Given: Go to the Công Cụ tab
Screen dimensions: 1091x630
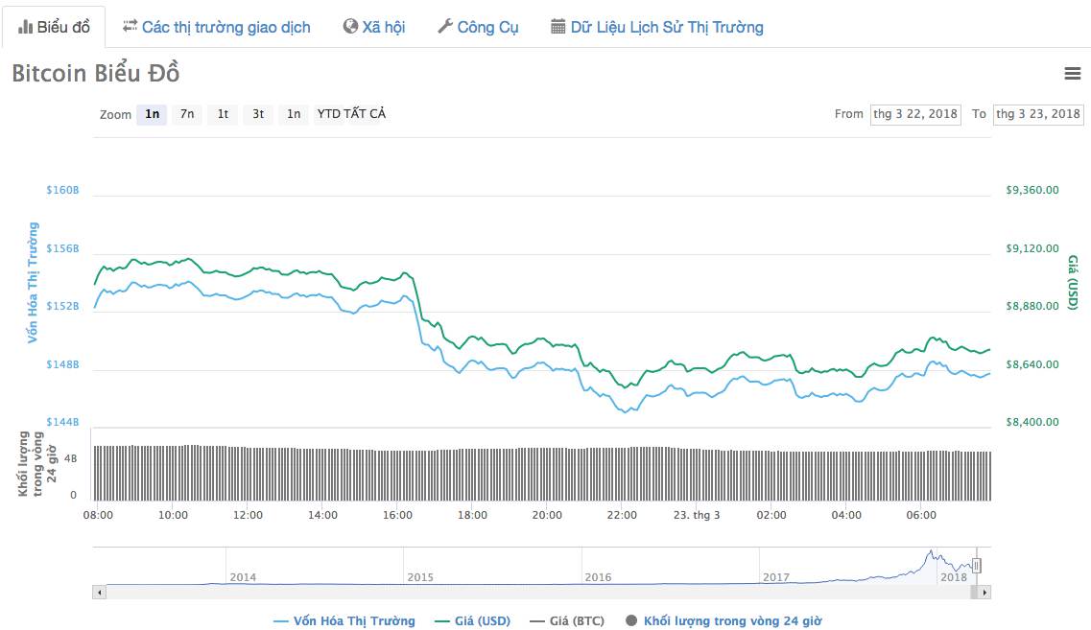Looking at the screenshot, I should click(x=478, y=27).
